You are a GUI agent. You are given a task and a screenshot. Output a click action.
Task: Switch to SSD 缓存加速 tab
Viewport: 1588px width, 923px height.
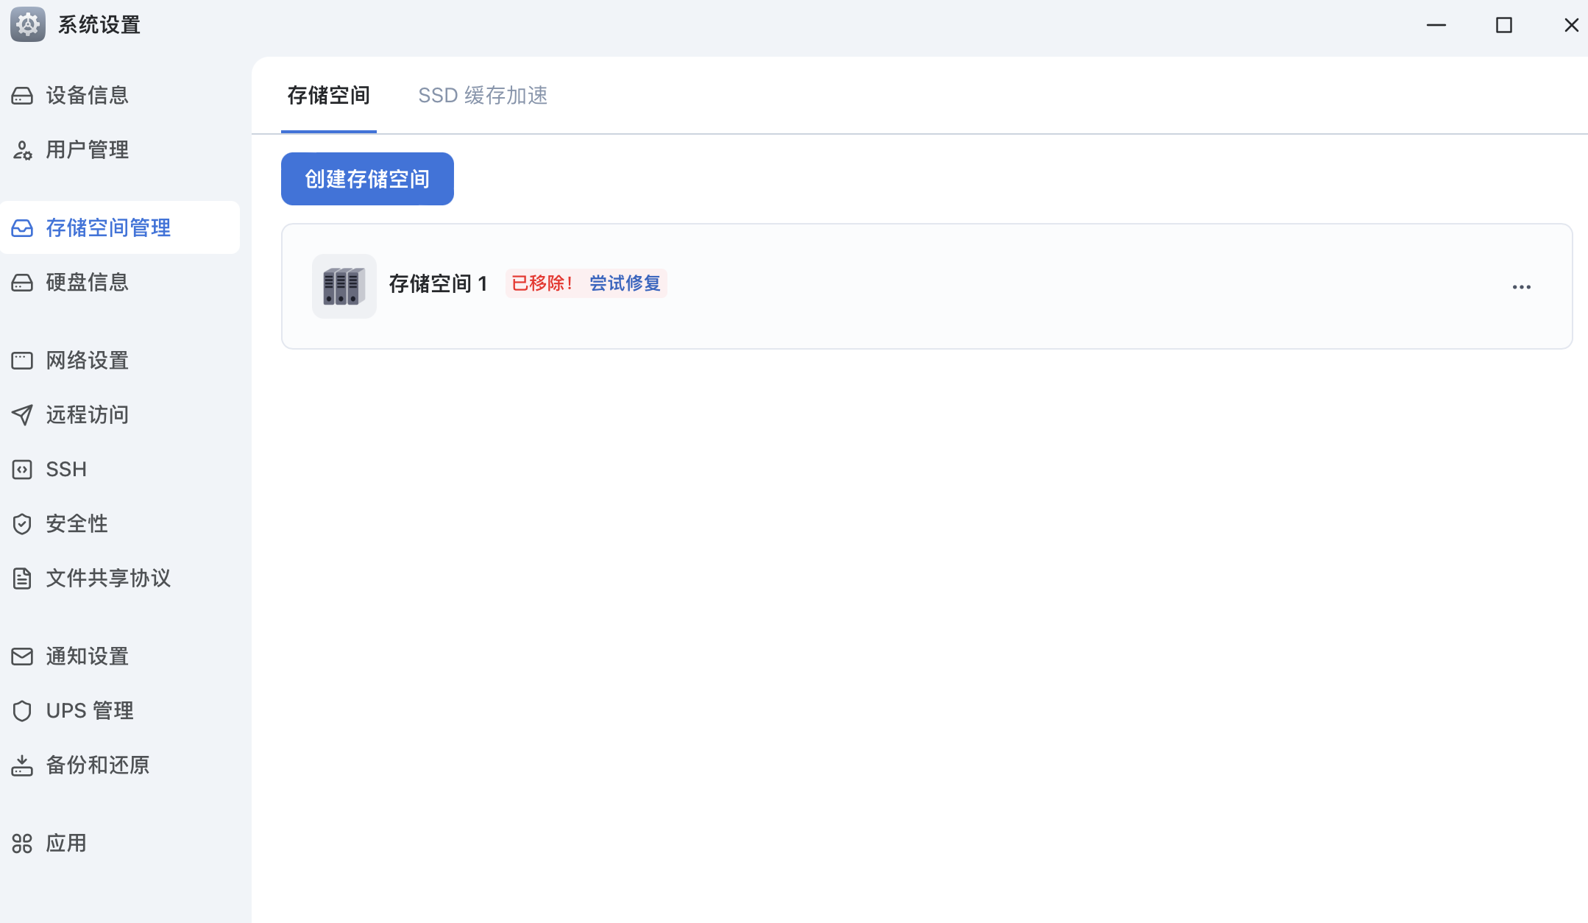coord(483,96)
